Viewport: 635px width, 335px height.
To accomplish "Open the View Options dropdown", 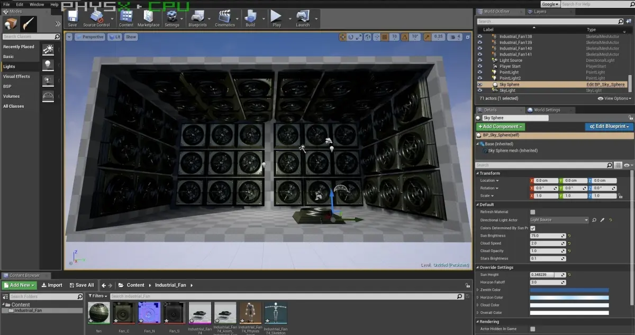I will pos(614,98).
